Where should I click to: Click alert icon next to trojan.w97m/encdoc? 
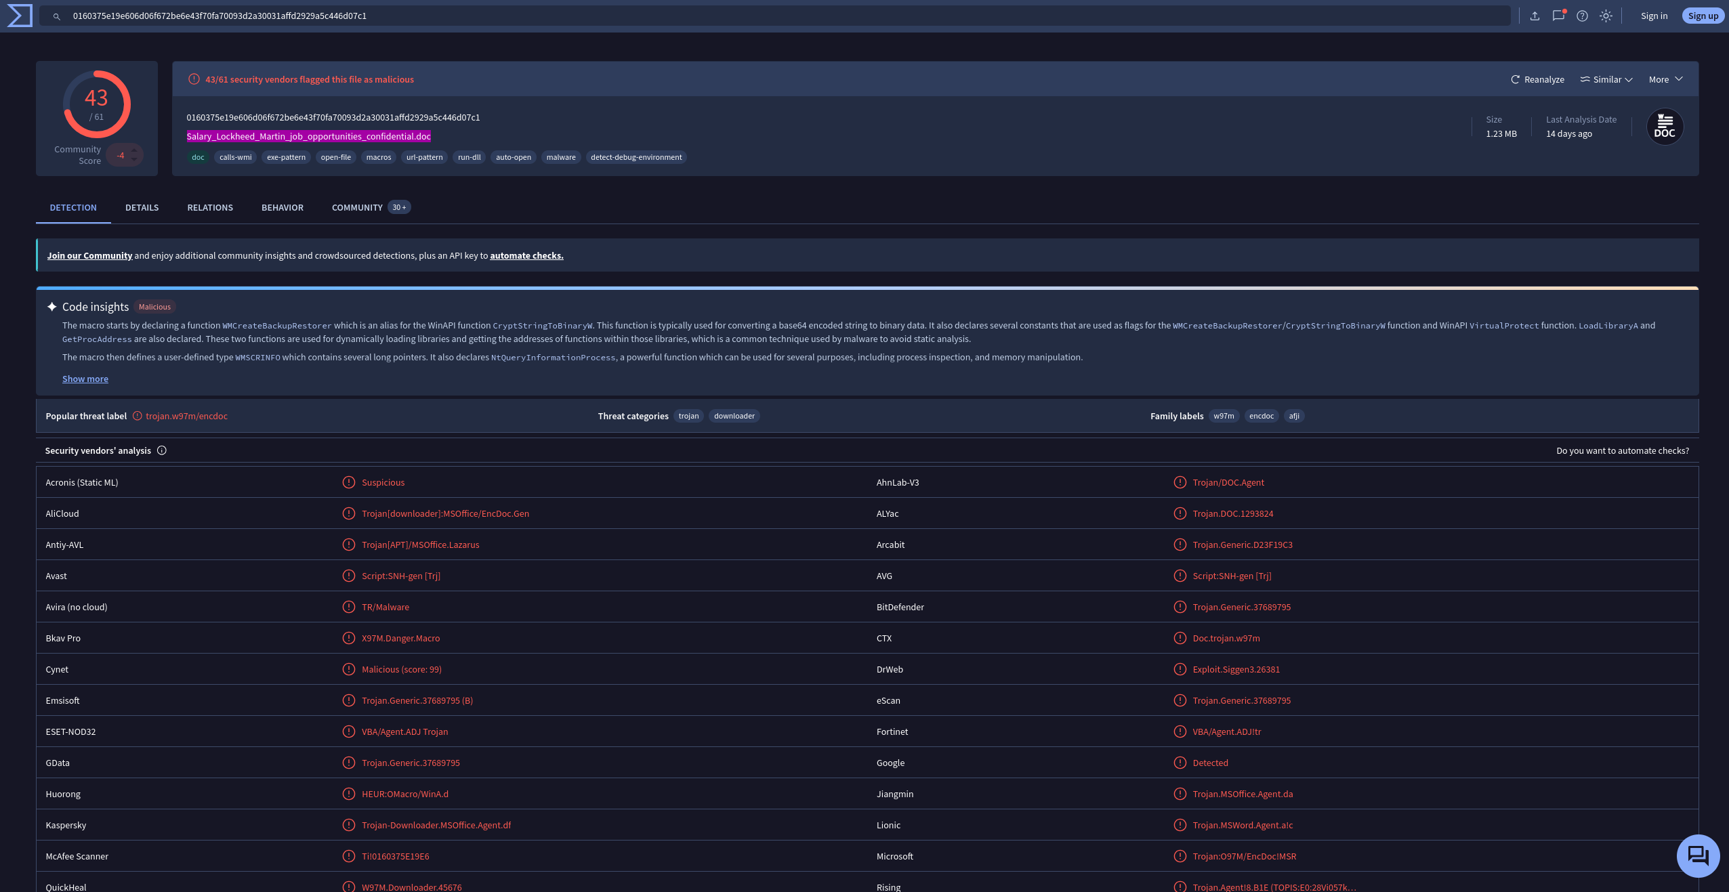pos(138,416)
